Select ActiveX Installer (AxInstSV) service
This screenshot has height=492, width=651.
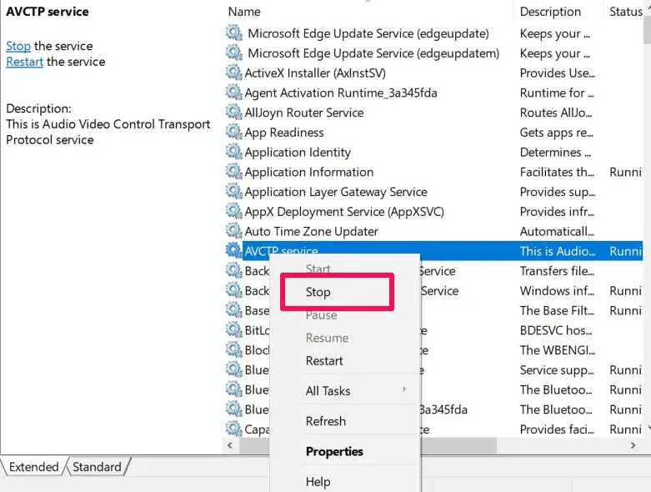(315, 73)
